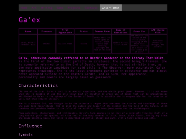The image size is (186, 139).
Task: Click the Base of Operations header
Action: click(x=121, y=31)
